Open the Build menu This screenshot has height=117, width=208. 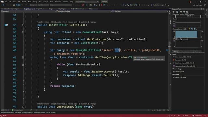(x=30, y=2)
